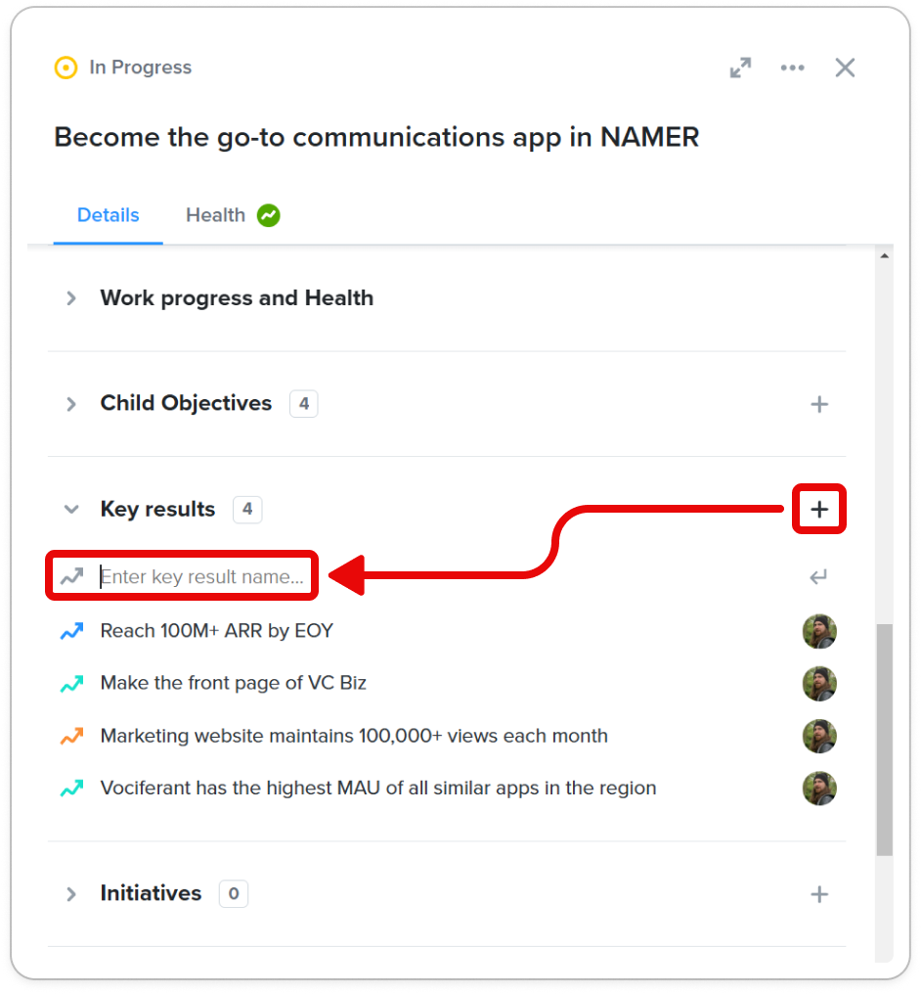Click the yellow In Progress status icon
Image resolution: width=921 pixels, height=994 pixels.
[66, 68]
